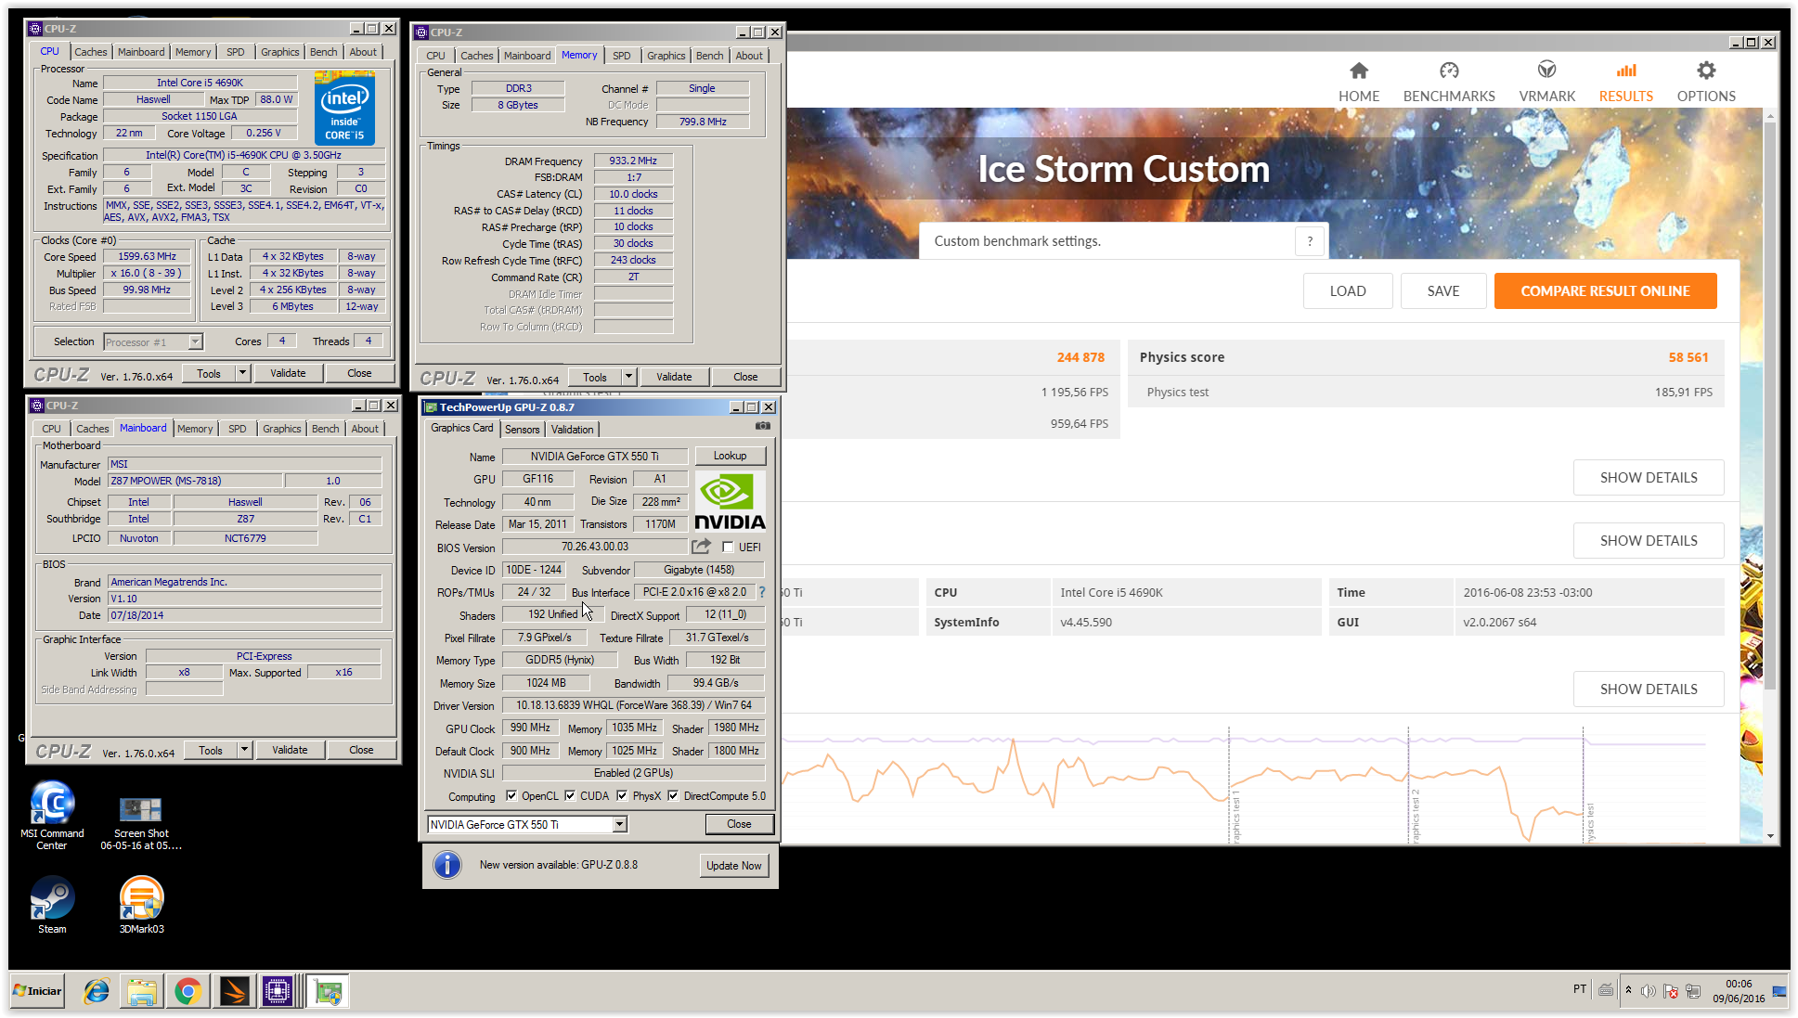Open Windows Explorer from taskbar
Image resolution: width=1798 pixels, height=1018 pixels.
pyautogui.click(x=142, y=991)
